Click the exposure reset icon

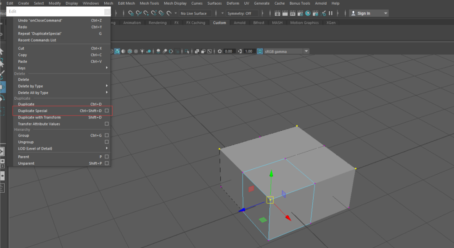(220, 52)
